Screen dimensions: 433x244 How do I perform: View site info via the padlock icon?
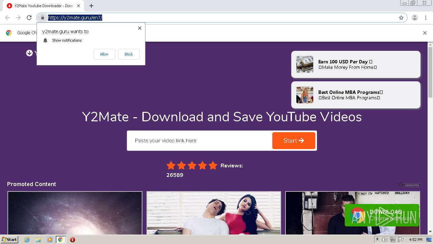[42, 18]
